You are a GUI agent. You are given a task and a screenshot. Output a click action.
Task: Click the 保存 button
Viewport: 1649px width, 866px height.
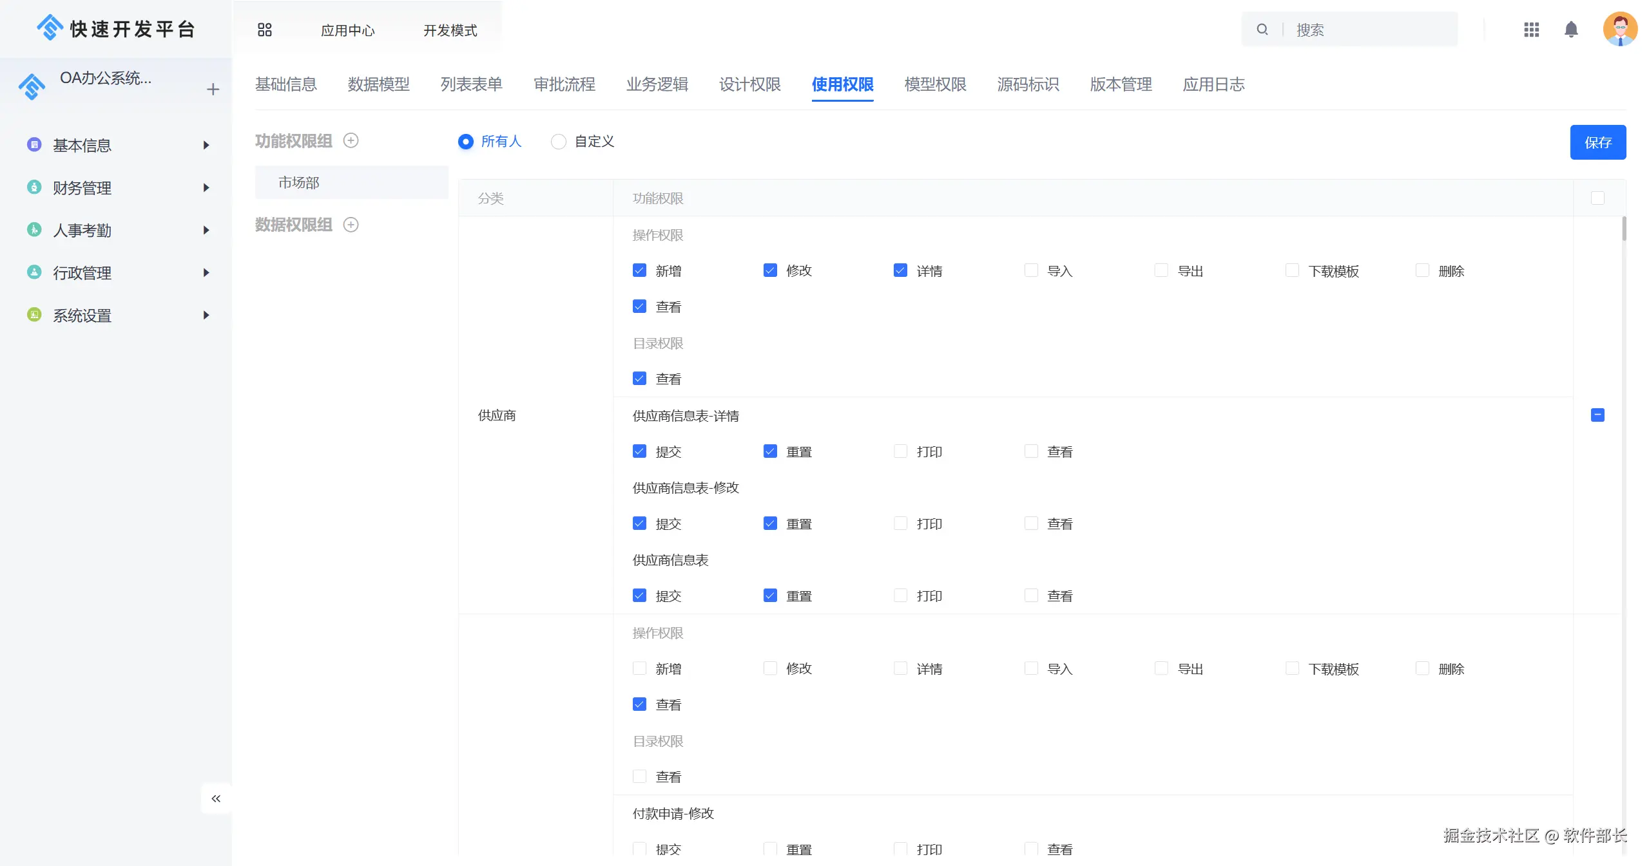(x=1597, y=142)
